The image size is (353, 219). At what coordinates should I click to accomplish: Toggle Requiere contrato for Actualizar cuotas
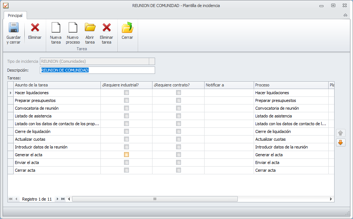(x=178, y=139)
